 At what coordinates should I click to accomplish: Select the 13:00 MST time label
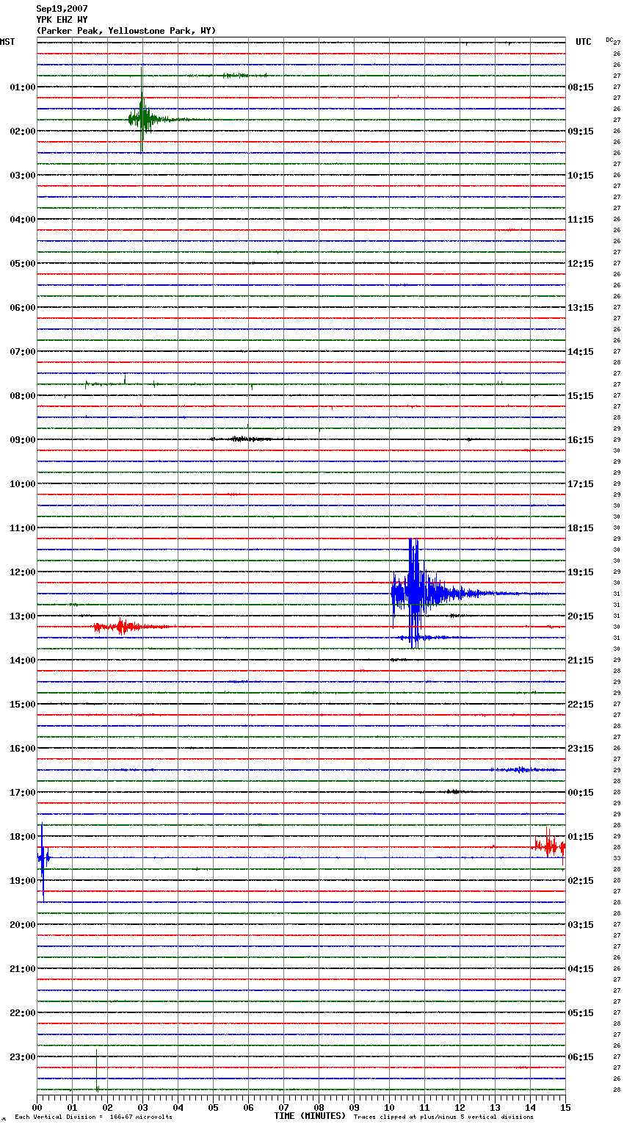22,616
